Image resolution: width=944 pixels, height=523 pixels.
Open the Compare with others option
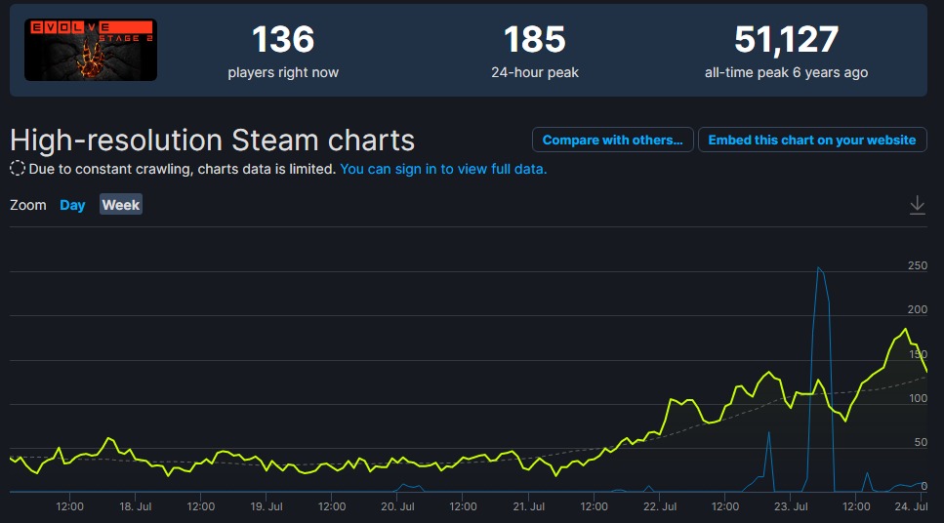(612, 140)
